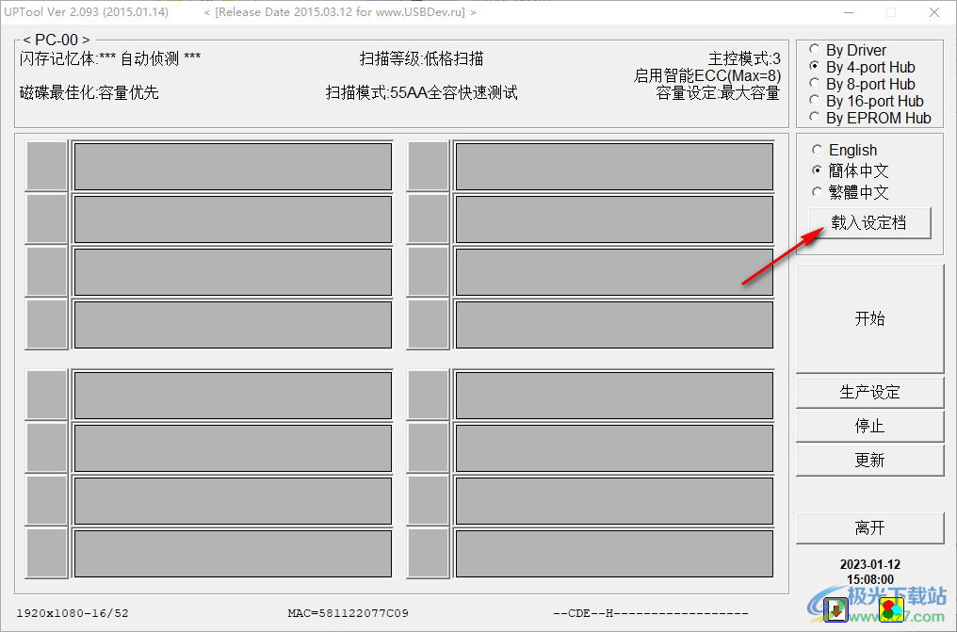Click 启用智能ECC(Max=8) text
This screenshot has width=957, height=632.
click(707, 75)
